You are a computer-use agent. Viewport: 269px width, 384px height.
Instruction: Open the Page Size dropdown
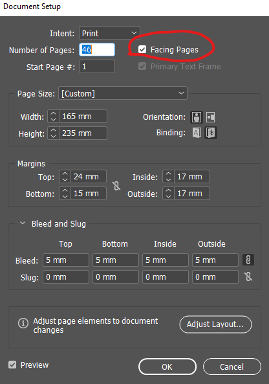[x=123, y=93]
